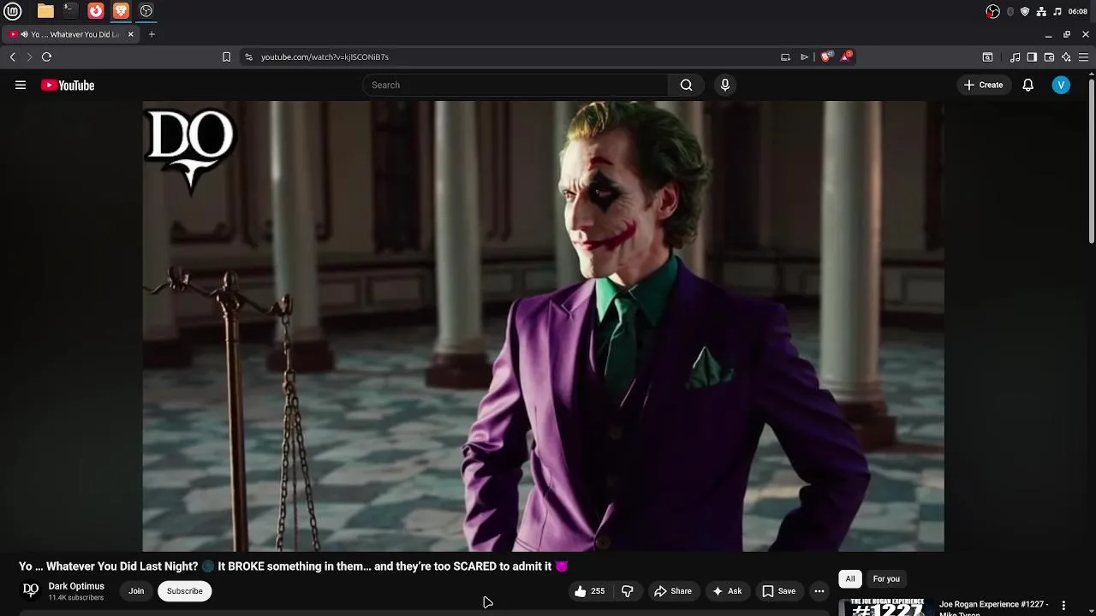The image size is (1096, 616).
Task: Click the video player to pause
Action: tap(543, 326)
